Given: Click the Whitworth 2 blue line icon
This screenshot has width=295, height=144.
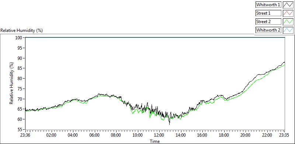Looking at the screenshot, I should (288, 30).
